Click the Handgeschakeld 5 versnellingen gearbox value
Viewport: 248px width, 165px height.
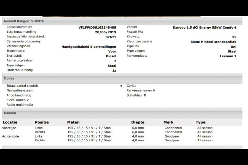[x=89, y=47]
